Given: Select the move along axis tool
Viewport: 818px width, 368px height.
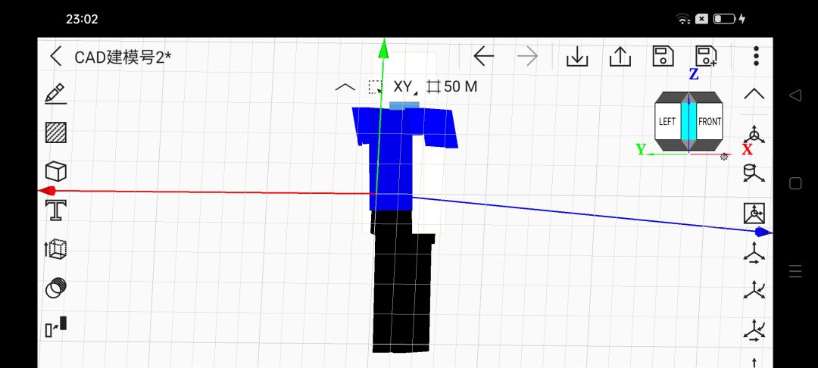Looking at the screenshot, I should point(754,254).
